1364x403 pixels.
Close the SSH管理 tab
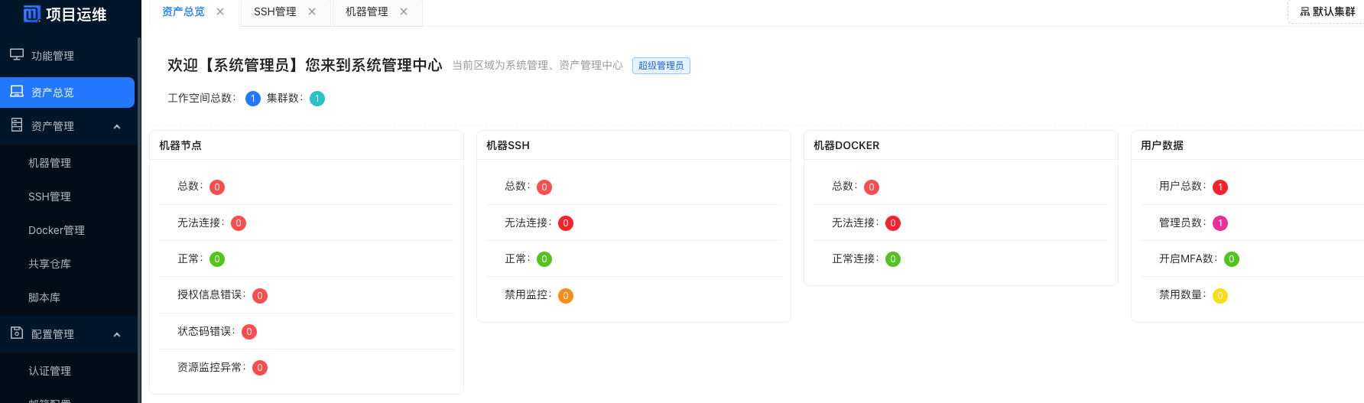(312, 11)
